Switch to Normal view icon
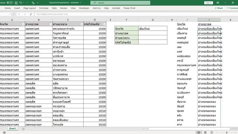The height and width of the screenshot is (134, 238). [x=199, y=133]
